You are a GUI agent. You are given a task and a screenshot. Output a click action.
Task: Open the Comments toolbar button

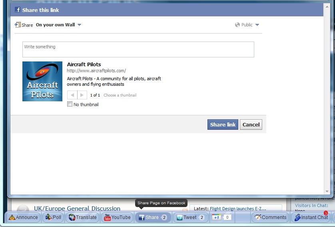(270, 217)
